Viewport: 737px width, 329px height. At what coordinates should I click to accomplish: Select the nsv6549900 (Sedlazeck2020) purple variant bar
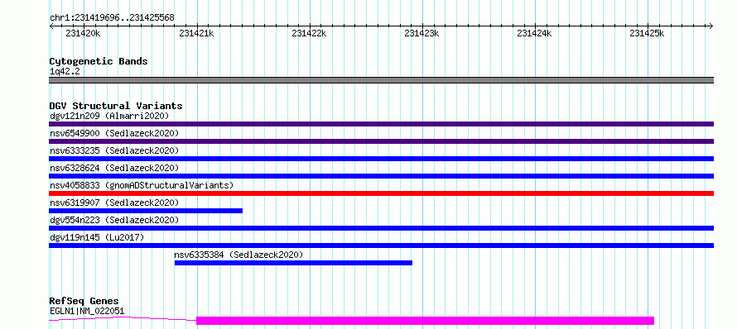point(381,141)
